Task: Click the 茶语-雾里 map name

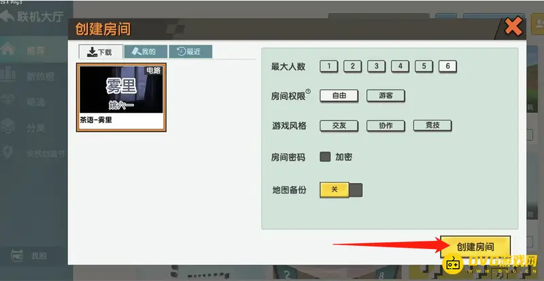Action: pyautogui.click(x=96, y=120)
